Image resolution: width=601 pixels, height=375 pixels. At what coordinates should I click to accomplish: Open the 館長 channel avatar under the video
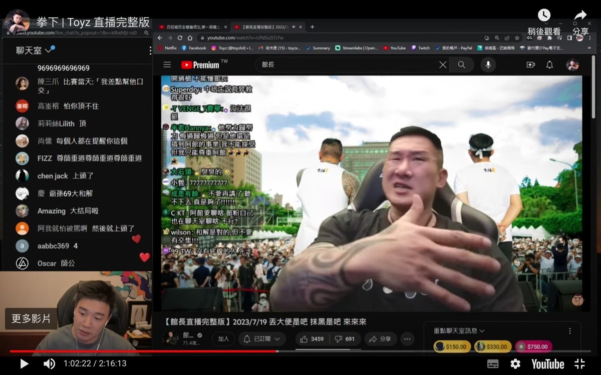[x=170, y=338]
